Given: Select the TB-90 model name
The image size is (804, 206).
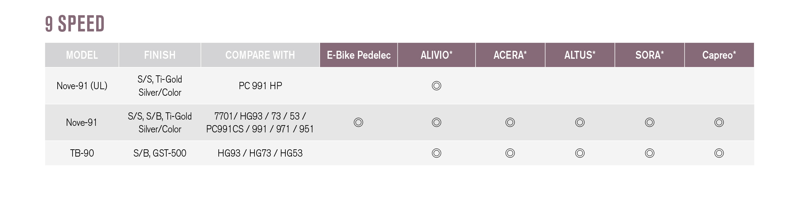Looking at the screenshot, I should coord(82,153).
